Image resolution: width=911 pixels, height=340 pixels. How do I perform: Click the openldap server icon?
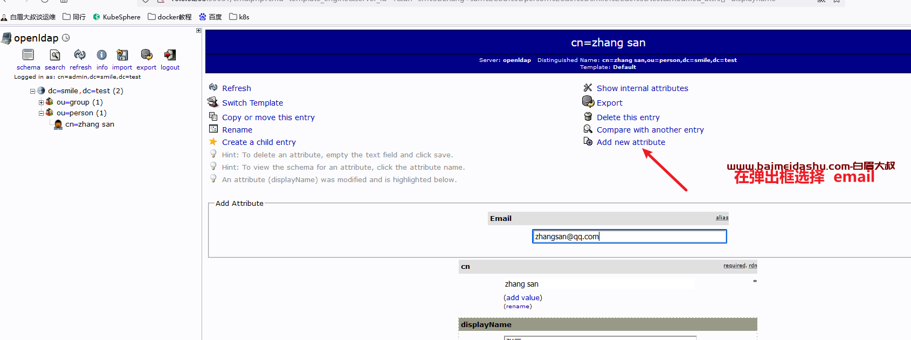(6, 38)
